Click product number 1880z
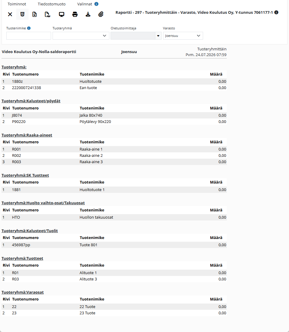 click(x=17, y=82)
